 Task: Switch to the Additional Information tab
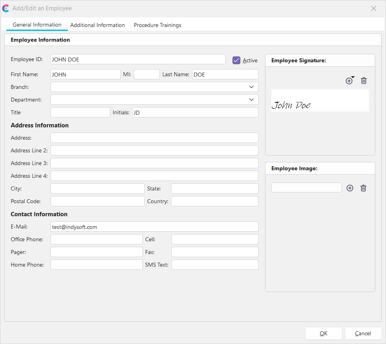98,25
